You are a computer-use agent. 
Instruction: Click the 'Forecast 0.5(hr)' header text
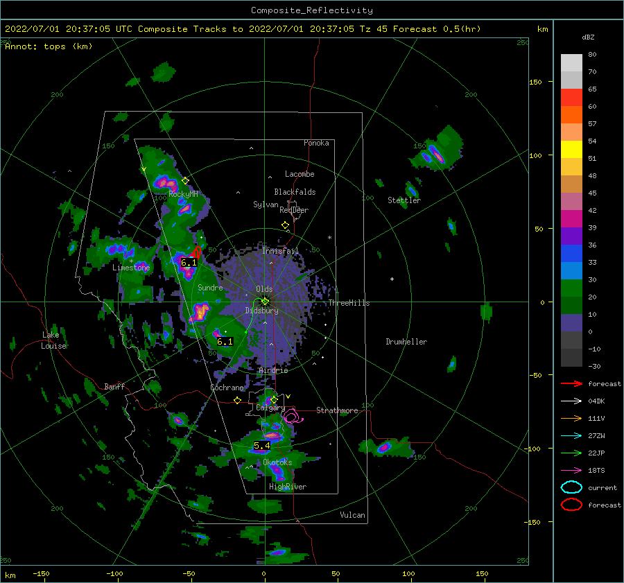tap(437, 29)
